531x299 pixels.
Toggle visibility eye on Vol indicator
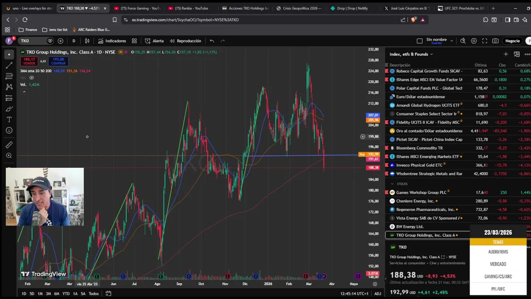[x=32, y=78]
